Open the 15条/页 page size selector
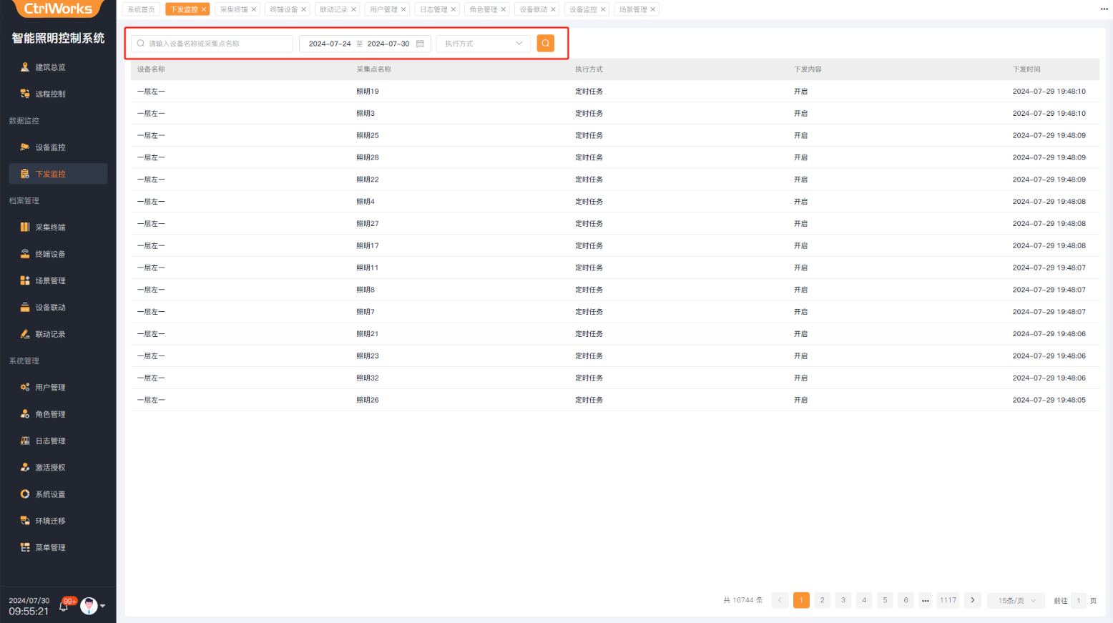 pos(1016,601)
